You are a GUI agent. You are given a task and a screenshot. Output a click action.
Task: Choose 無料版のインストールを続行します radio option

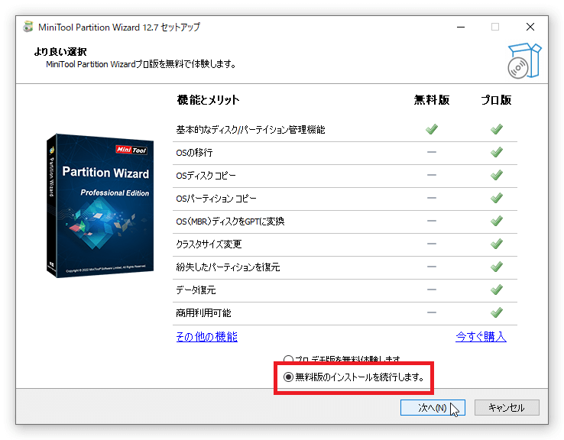coord(288,377)
